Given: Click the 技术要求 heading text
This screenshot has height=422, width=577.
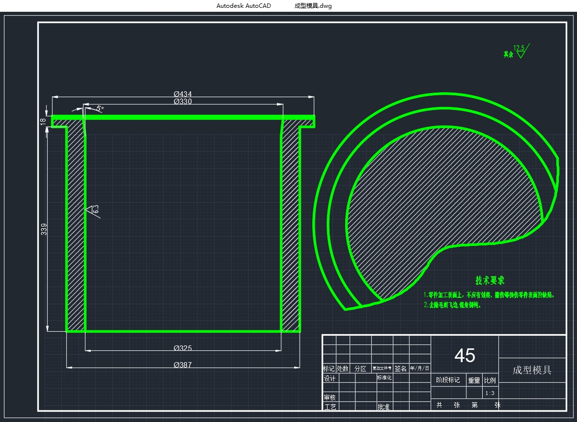Looking at the screenshot, I should pyautogui.click(x=490, y=281).
